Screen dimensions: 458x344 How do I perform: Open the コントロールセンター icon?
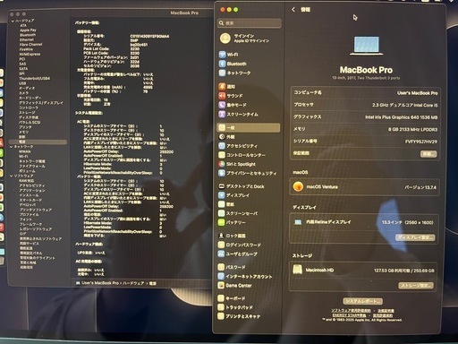coord(222,155)
